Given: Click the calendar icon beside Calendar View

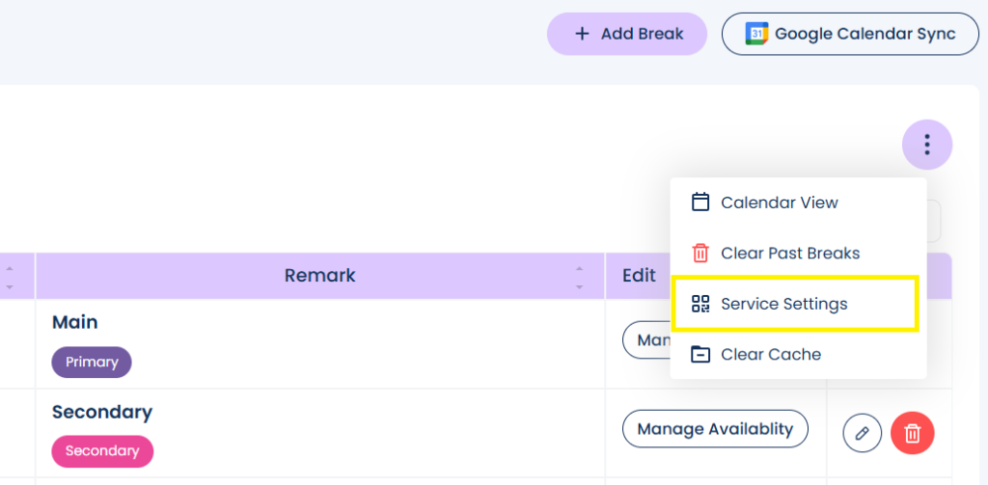Looking at the screenshot, I should point(700,202).
